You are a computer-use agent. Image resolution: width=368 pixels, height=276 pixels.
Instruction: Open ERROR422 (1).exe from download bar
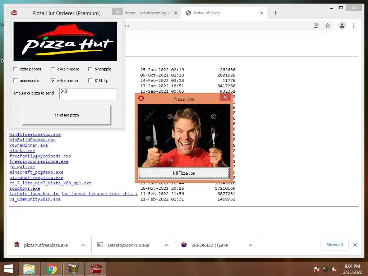[x=210, y=245]
